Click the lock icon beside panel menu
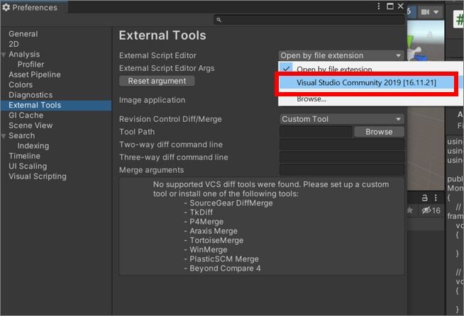This screenshot has height=316, width=464. 425,198
